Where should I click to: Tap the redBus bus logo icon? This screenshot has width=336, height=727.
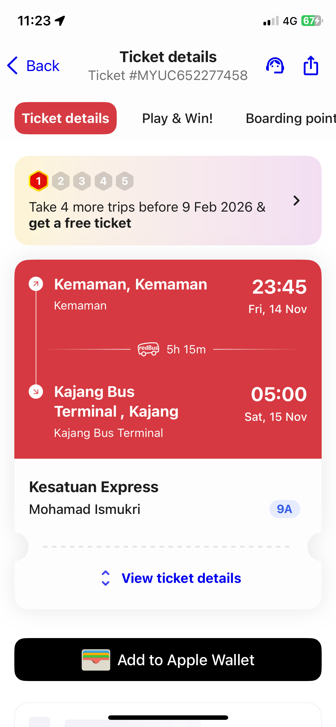pyautogui.click(x=148, y=349)
